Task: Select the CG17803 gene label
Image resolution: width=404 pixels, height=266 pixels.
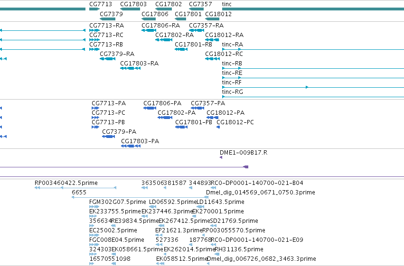Action: click(133, 4)
